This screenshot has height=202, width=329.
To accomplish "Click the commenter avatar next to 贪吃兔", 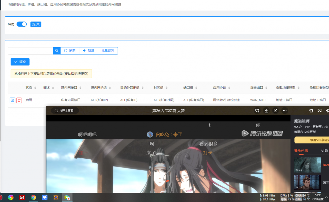I will click(x=150, y=134).
